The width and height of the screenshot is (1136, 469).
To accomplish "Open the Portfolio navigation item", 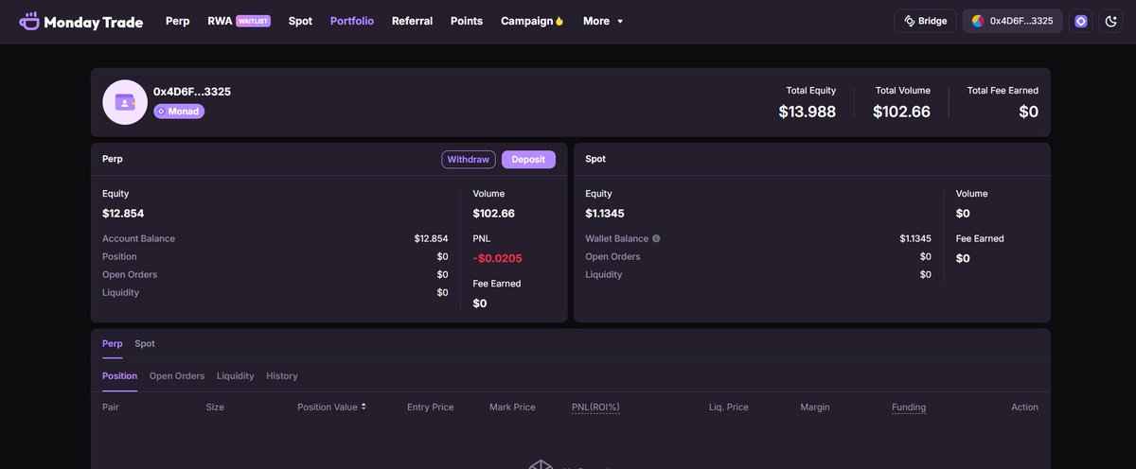I will click(x=352, y=21).
